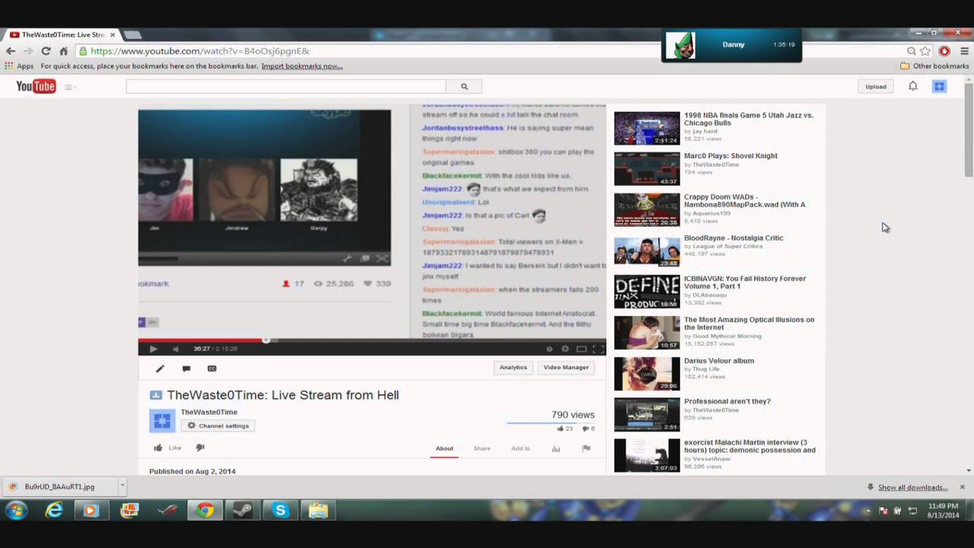Click the Analytics button
Viewport: 974px width, 548px height.
pos(513,368)
